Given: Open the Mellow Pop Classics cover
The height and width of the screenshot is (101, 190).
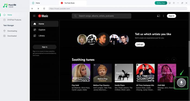Looking at the screenshot, I should (103, 73).
